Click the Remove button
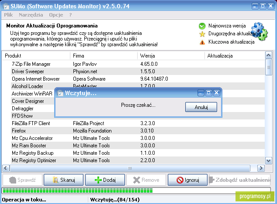 coord(146,180)
